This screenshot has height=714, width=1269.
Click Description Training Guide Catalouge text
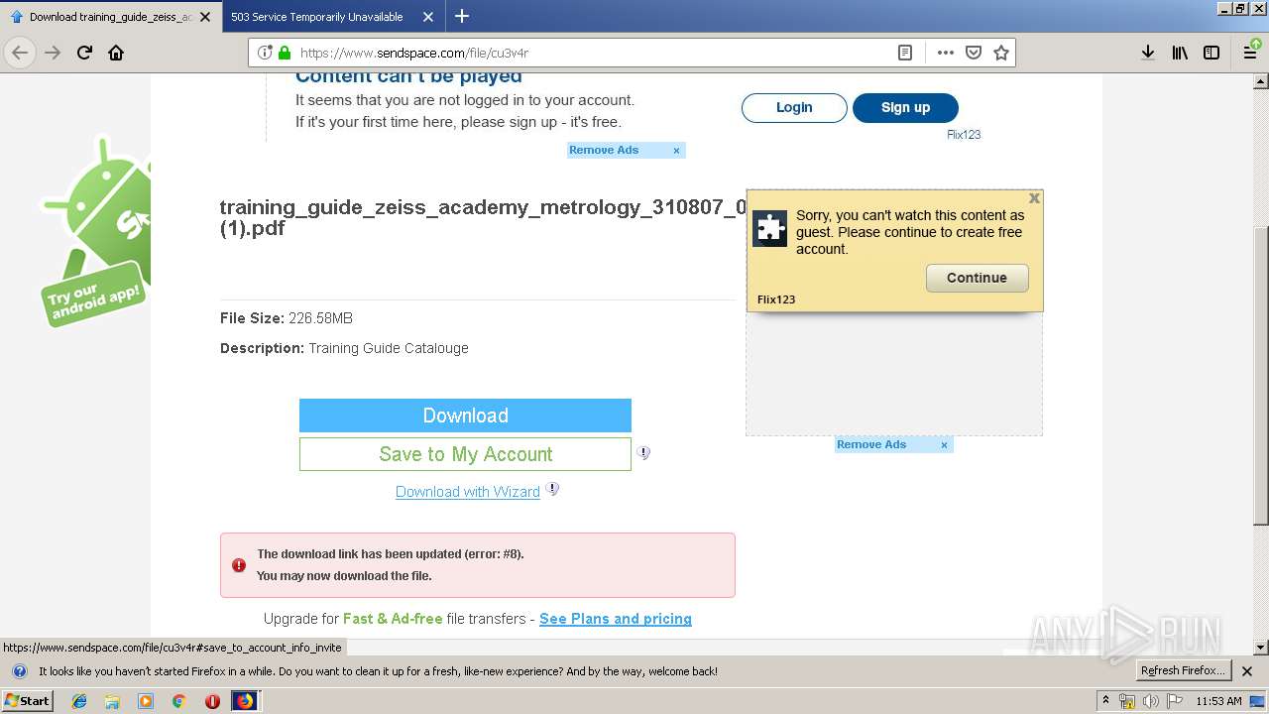click(x=344, y=348)
